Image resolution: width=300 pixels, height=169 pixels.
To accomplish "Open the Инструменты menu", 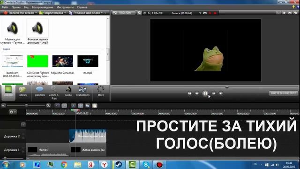I will click(x=65, y=8).
